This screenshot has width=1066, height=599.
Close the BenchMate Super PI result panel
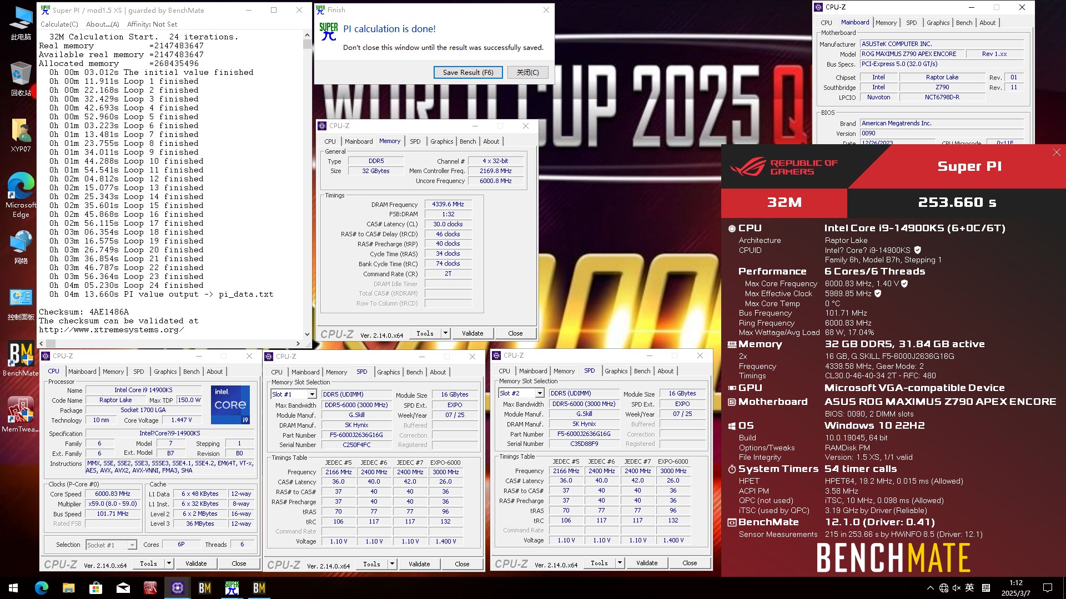(1057, 153)
